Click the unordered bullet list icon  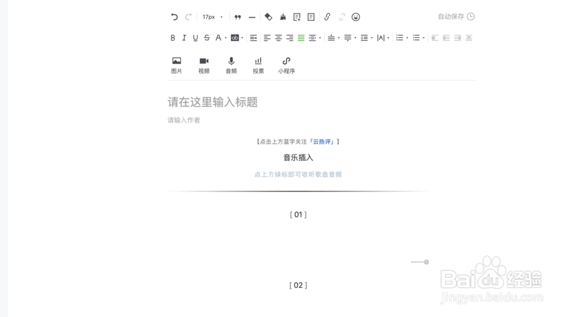pos(416,38)
